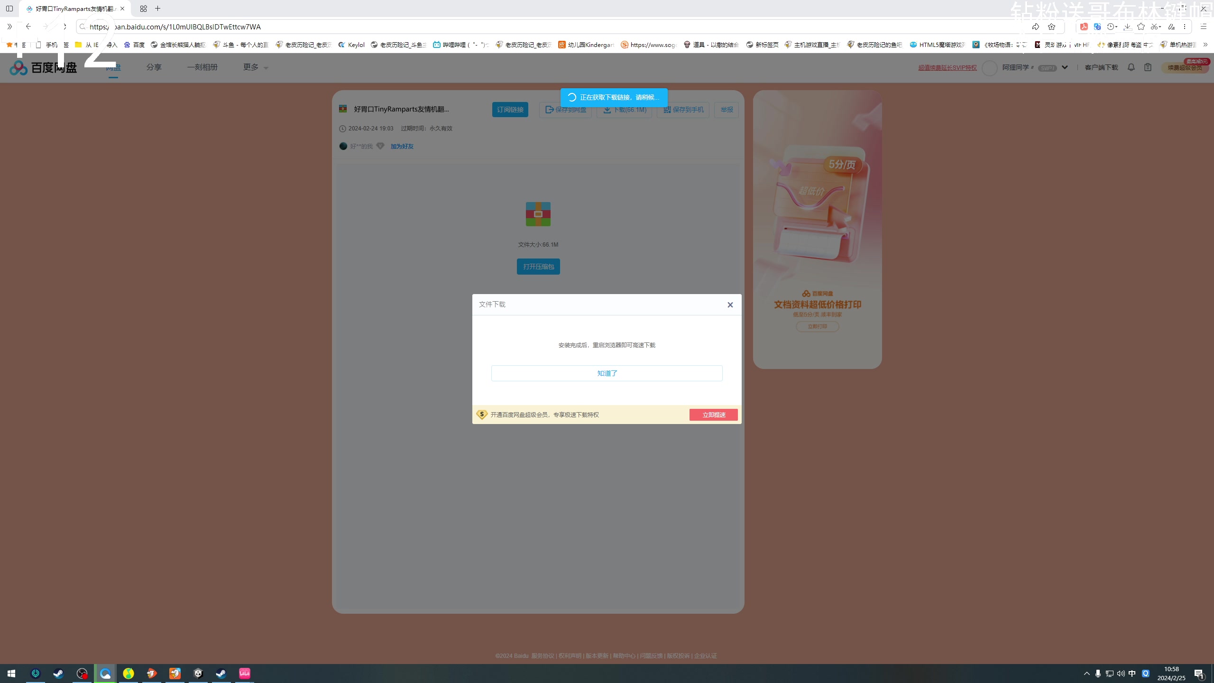Open the 问题反馈 footer link
This screenshot has width=1214, height=683.
click(x=651, y=656)
